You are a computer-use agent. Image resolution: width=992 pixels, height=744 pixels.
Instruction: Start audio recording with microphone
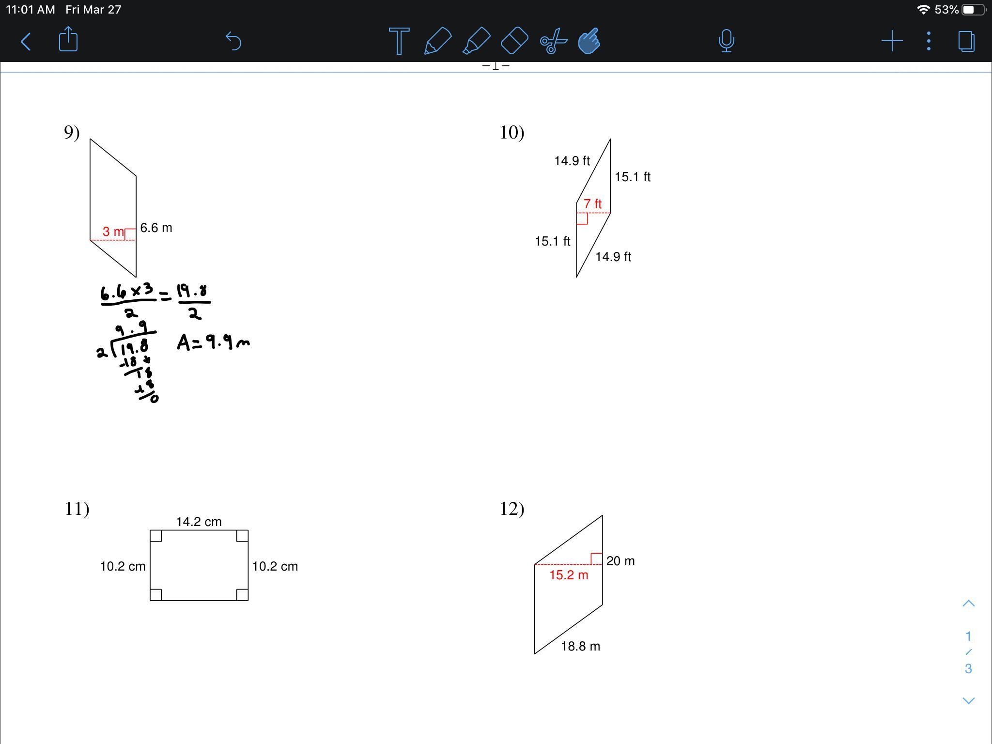pos(726,41)
